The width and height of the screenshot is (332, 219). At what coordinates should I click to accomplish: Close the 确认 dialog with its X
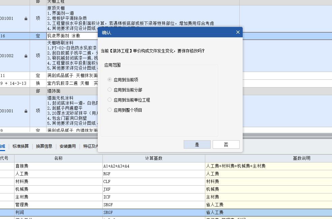point(238,32)
